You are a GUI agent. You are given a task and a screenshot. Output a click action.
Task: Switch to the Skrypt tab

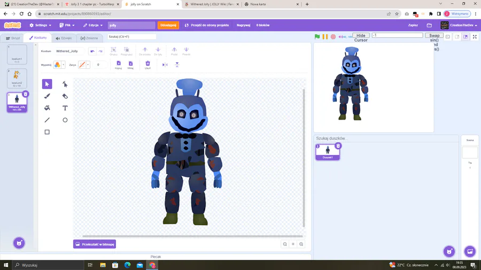tap(13, 38)
